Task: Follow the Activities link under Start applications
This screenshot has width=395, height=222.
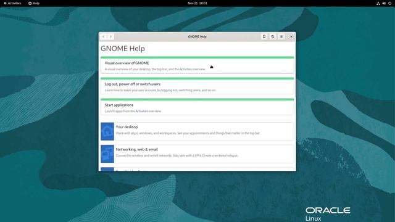Action: click(141, 111)
